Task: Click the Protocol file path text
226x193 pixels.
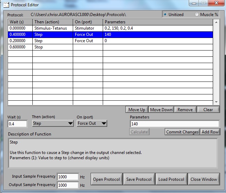Action: click(78, 15)
